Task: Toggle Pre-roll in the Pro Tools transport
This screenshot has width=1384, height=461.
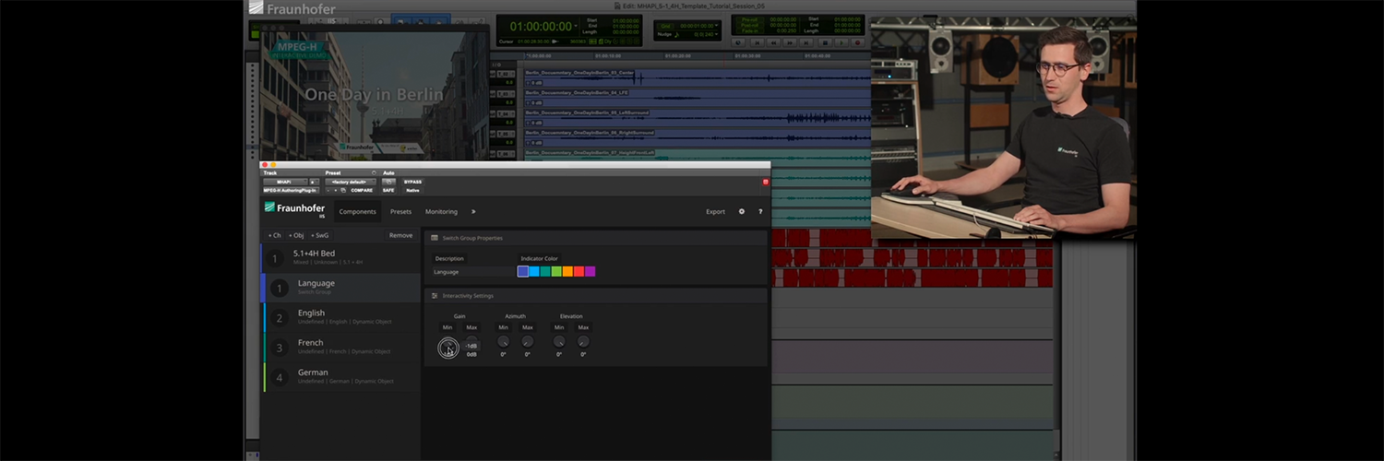Action: tap(748, 19)
